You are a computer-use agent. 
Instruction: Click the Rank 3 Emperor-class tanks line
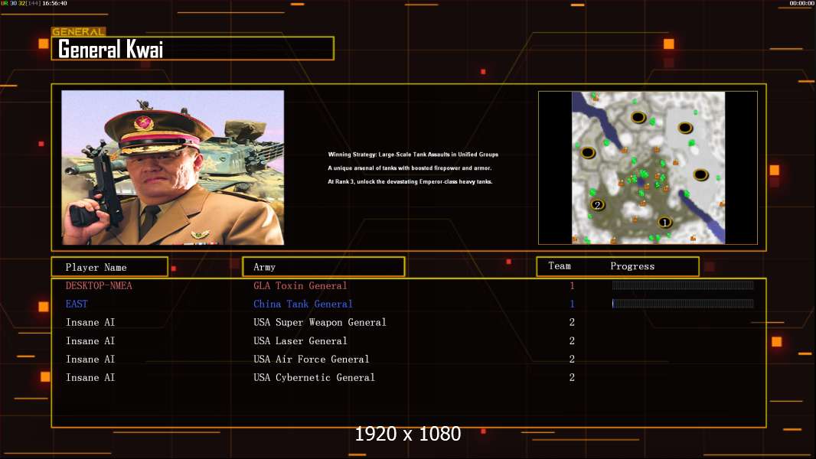(410, 181)
